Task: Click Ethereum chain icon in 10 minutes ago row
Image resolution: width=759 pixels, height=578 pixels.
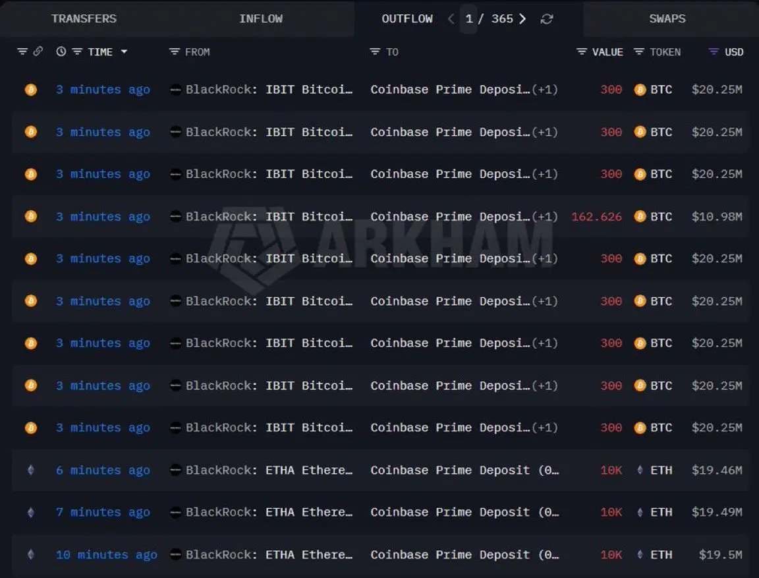Action: pos(30,554)
